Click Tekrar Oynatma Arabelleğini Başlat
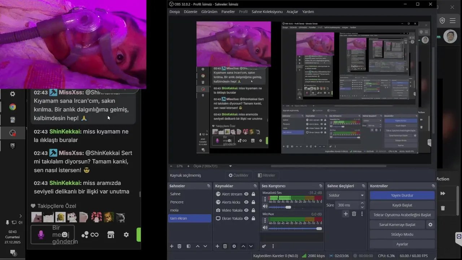Screen dimensions: 462x260 [x=402, y=215]
